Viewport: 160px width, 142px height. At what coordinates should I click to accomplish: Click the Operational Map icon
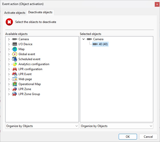pos(15,84)
